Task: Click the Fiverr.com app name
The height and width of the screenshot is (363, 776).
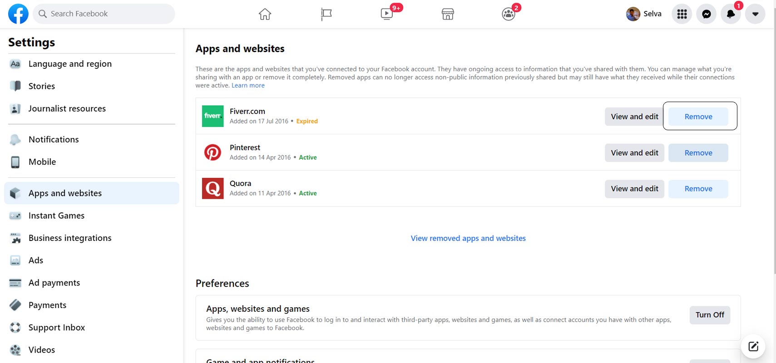Action: (247, 111)
